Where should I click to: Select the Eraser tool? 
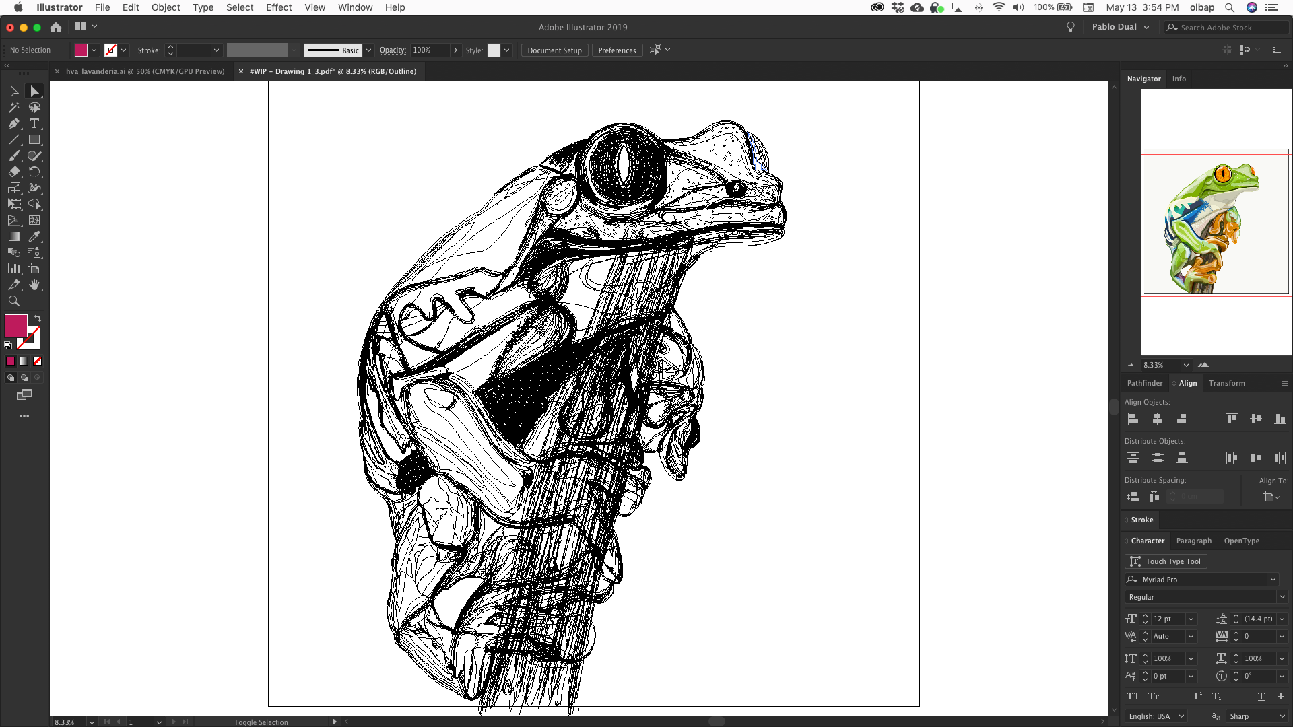click(13, 172)
